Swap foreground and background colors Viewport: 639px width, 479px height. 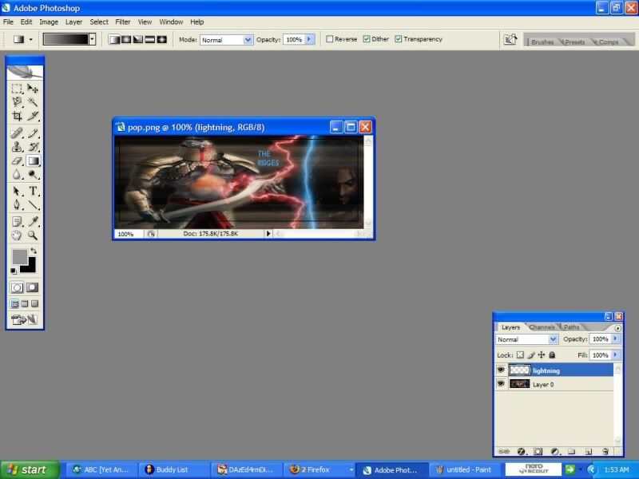click(34, 251)
